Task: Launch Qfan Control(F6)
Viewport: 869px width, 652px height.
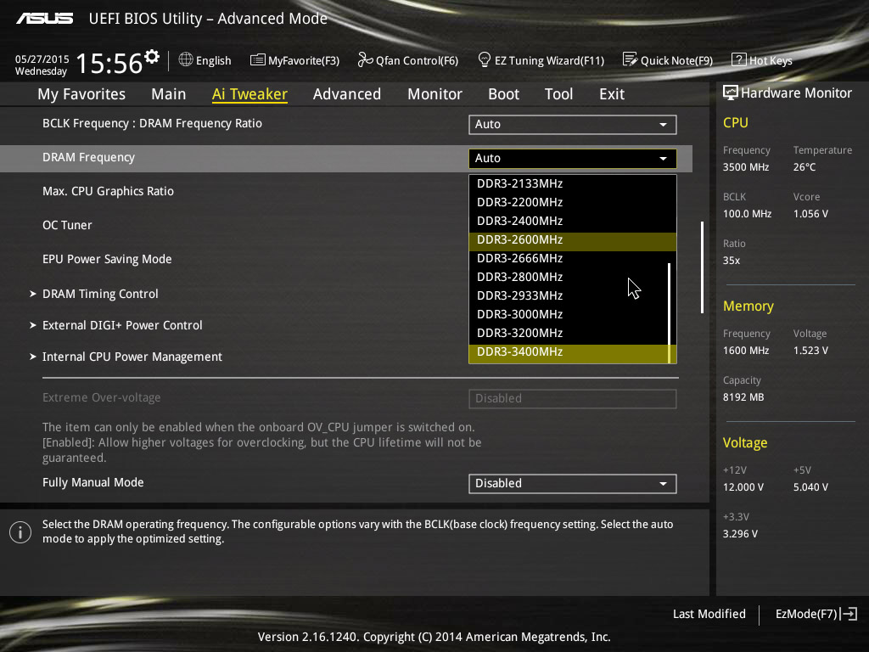Action: [x=408, y=60]
